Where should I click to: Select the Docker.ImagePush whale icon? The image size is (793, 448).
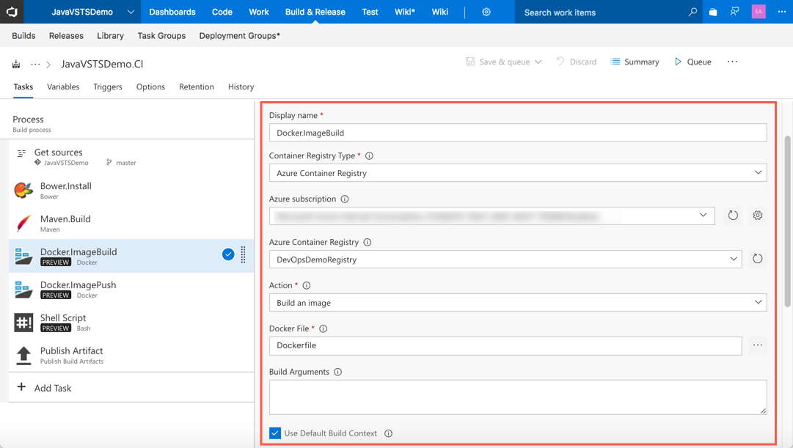point(23,290)
